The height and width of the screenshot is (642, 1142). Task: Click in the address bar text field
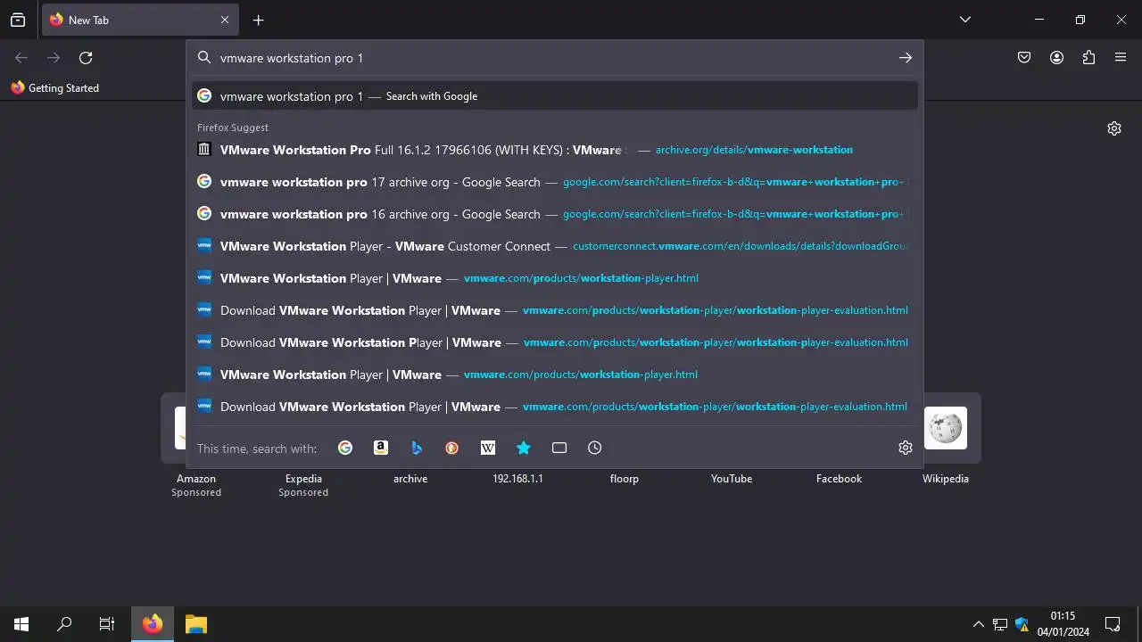point(553,58)
